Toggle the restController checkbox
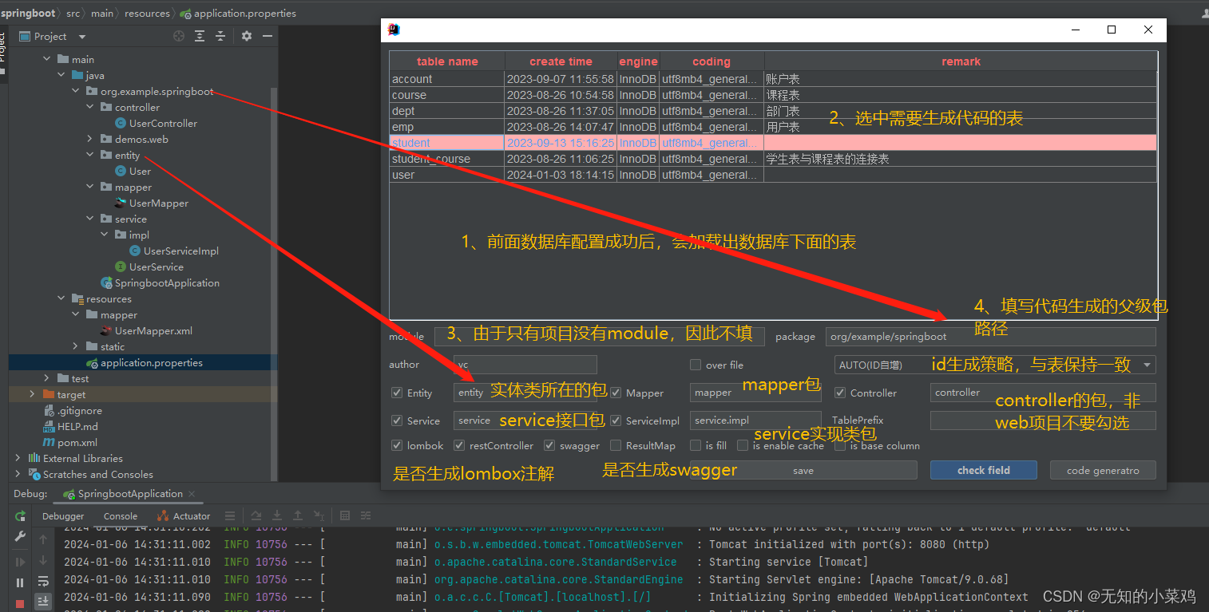The width and height of the screenshot is (1209, 612). 459,445
